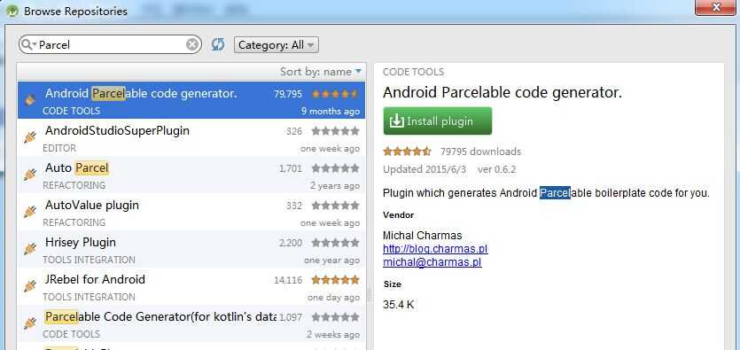Select the Android Parcelable code generator row
The width and height of the screenshot is (740, 350).
tap(191, 100)
